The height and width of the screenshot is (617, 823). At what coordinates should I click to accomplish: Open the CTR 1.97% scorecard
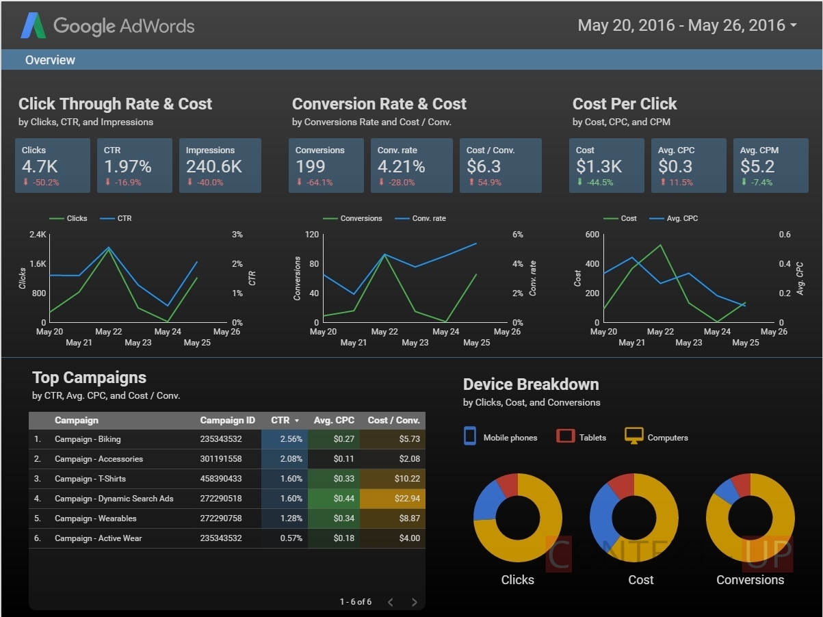click(135, 166)
